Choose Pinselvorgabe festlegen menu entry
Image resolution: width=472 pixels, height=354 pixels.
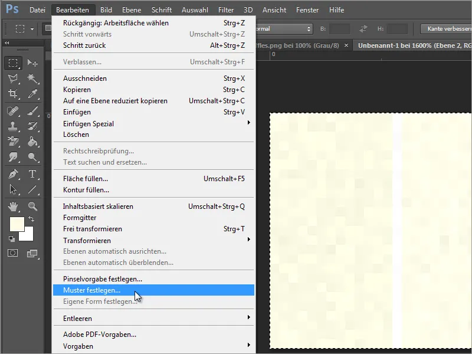click(153, 278)
